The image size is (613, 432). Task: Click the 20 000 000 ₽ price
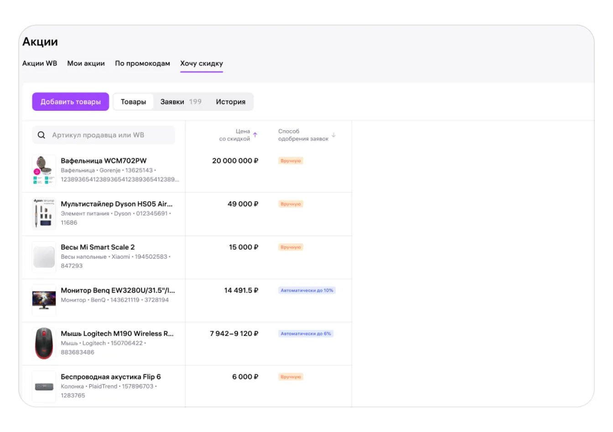point(235,160)
